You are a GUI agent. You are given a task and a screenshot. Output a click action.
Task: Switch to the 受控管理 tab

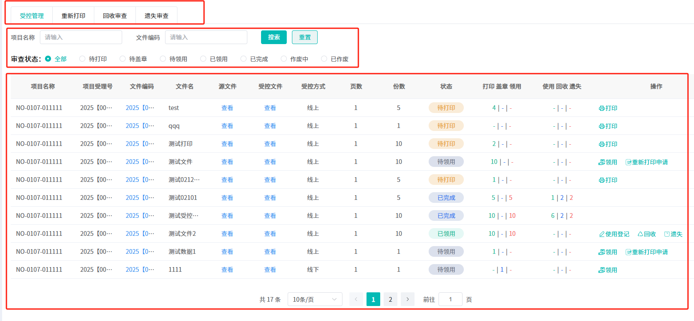[x=32, y=16]
